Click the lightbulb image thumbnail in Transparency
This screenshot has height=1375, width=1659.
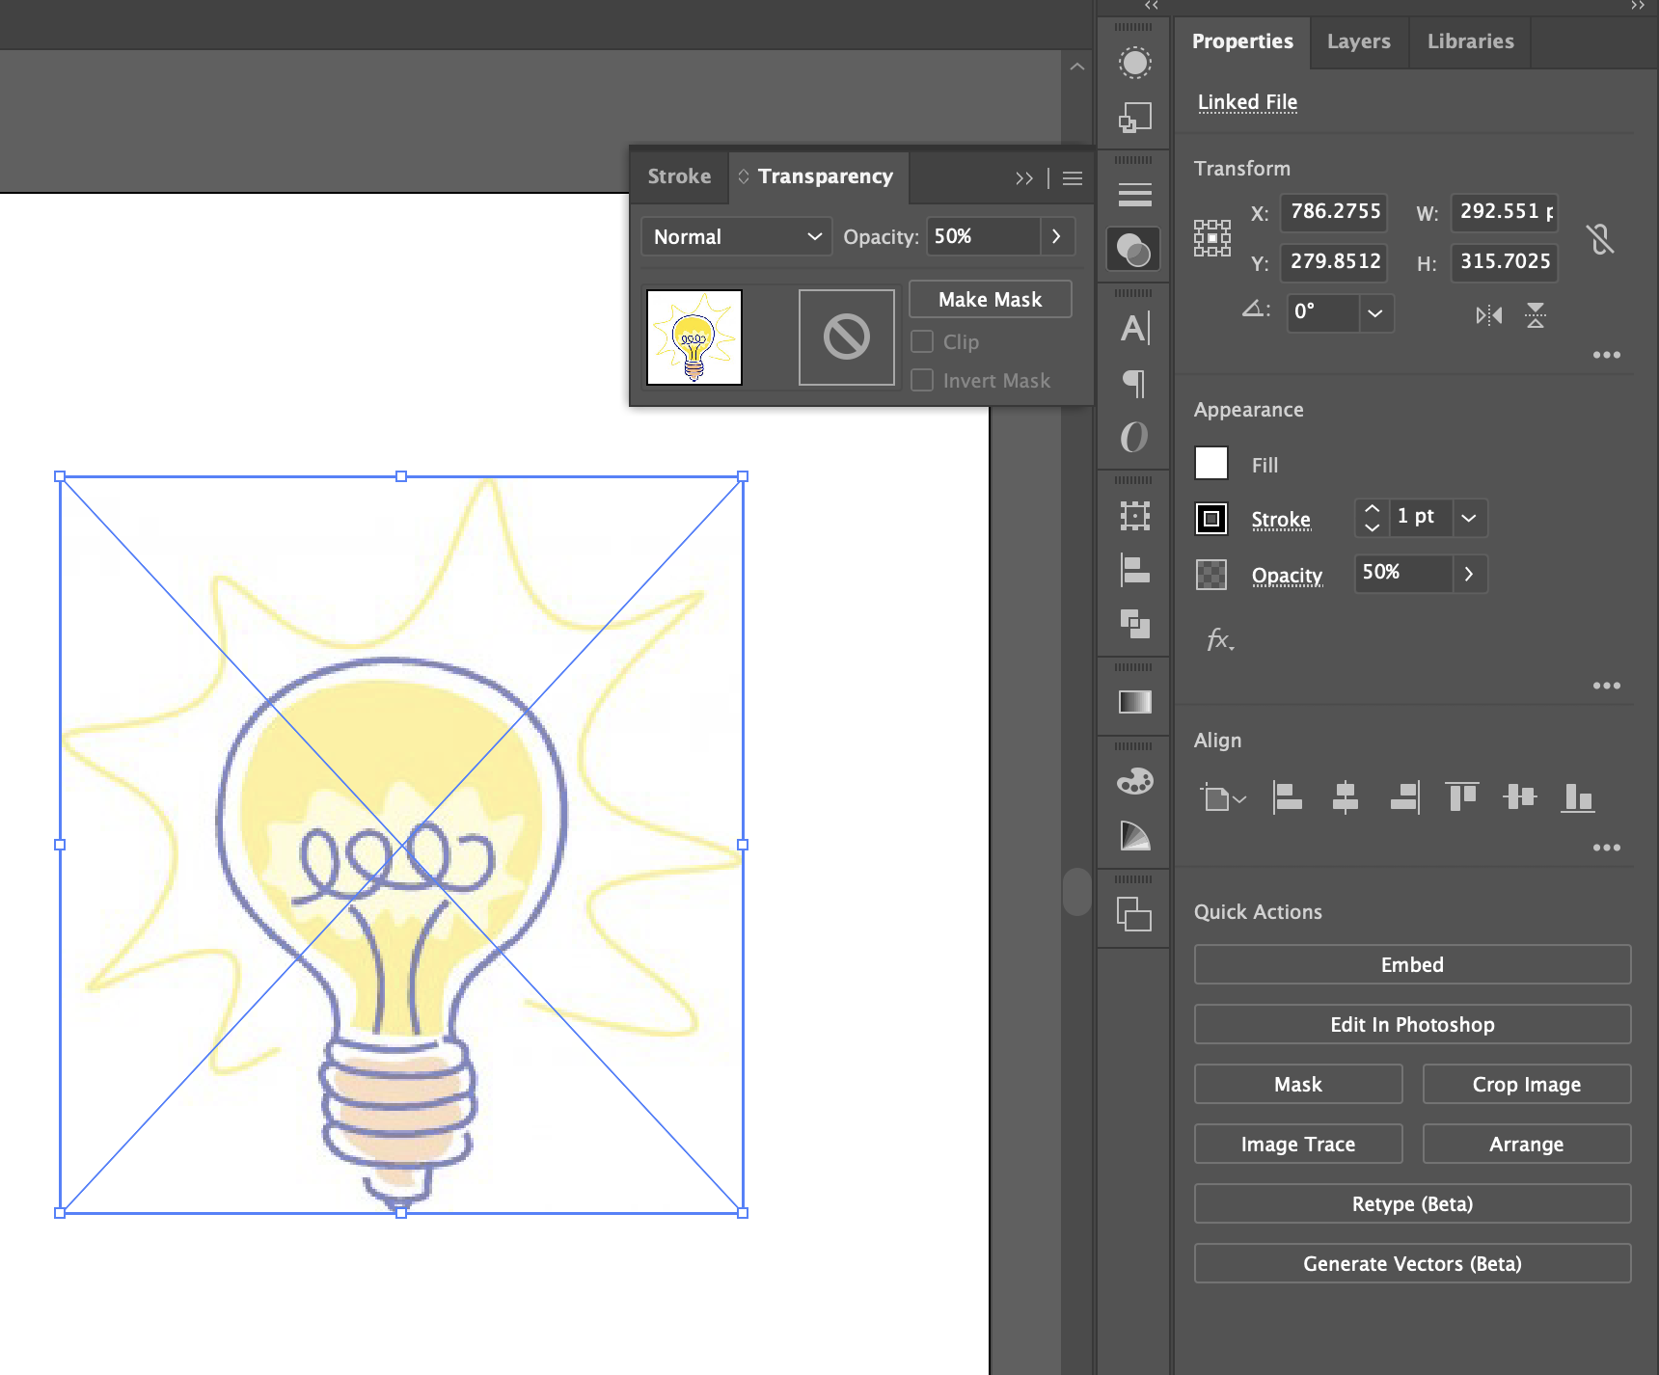click(x=694, y=337)
